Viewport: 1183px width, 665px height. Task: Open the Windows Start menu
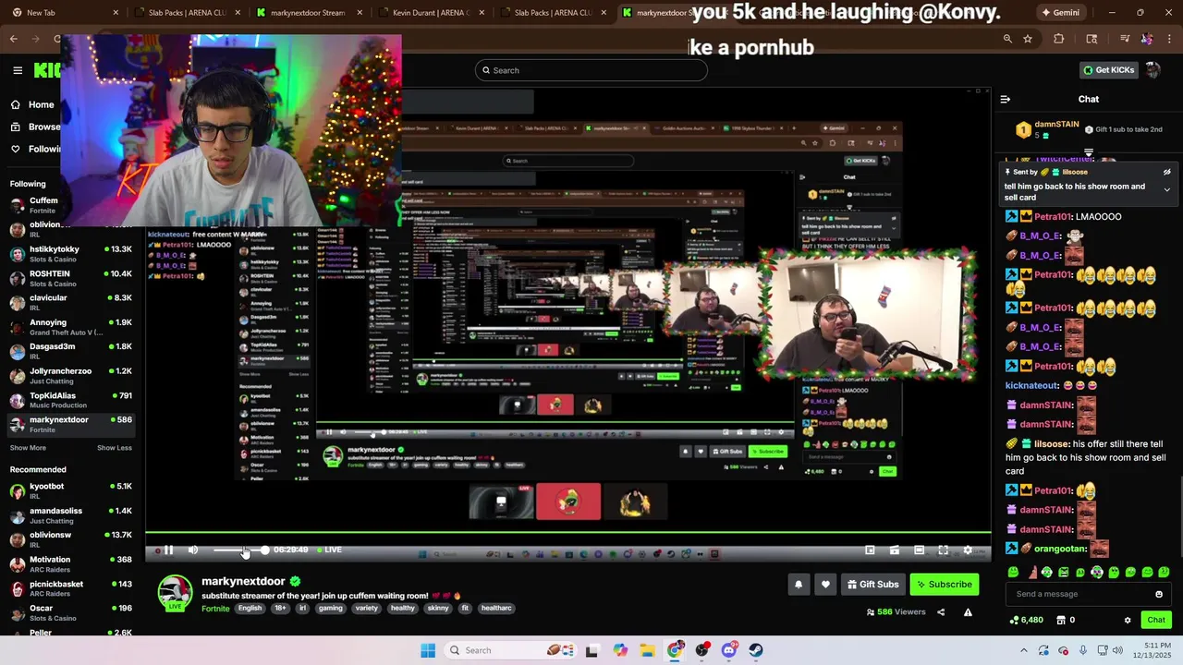pyautogui.click(x=428, y=650)
